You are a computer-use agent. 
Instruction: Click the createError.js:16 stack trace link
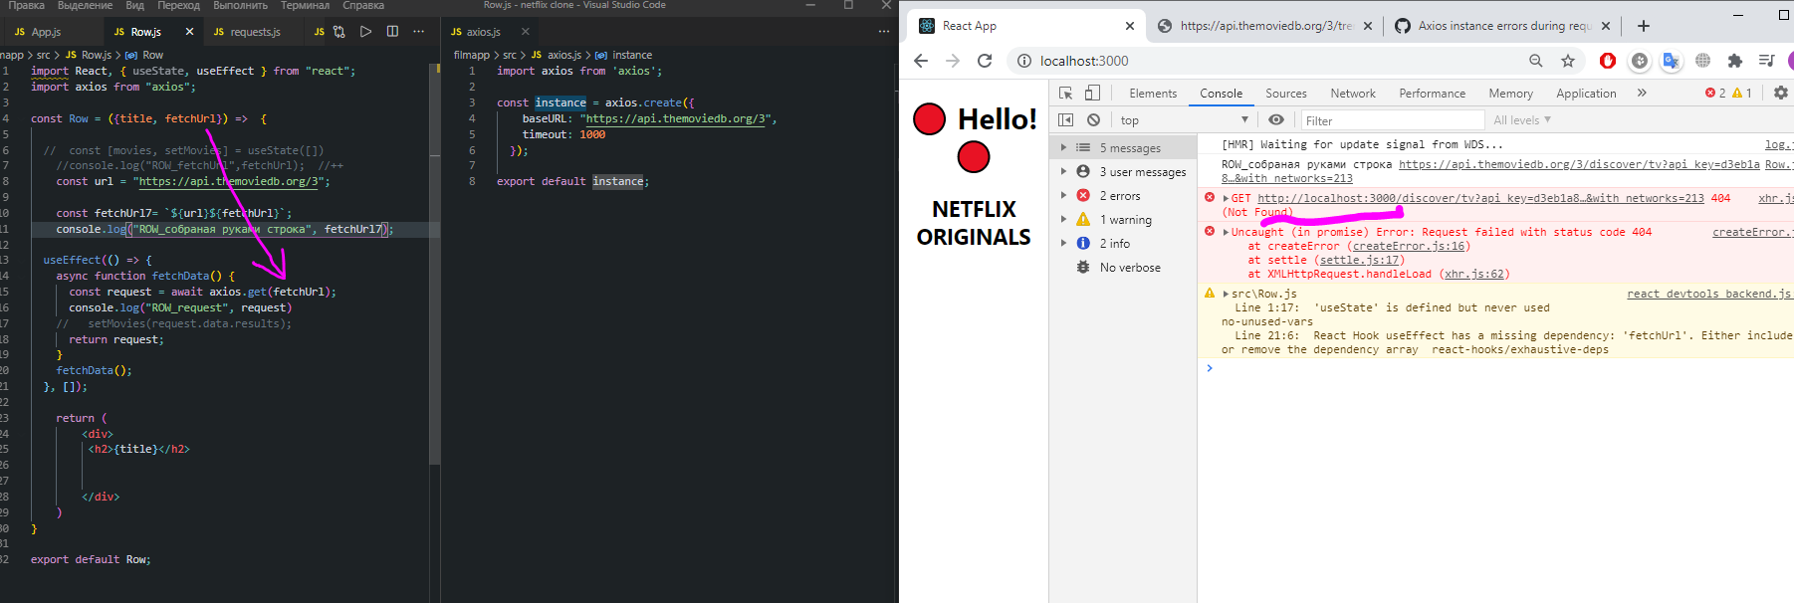(1408, 246)
